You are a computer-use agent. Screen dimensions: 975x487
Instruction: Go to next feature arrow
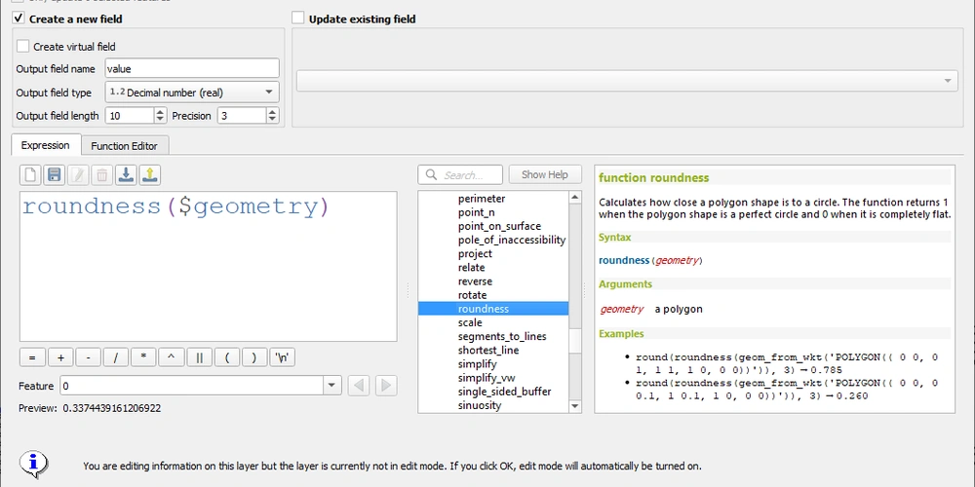[386, 386]
